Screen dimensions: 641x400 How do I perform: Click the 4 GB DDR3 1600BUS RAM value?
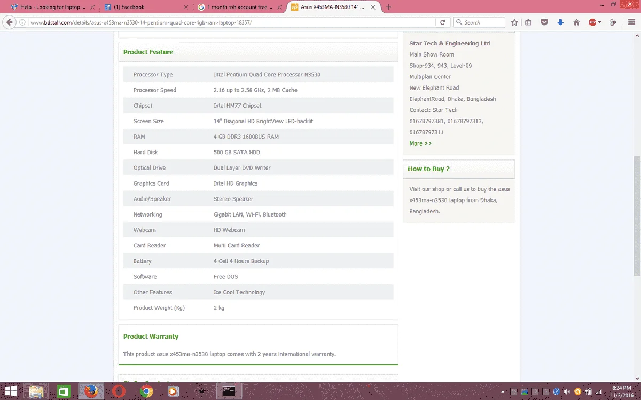[x=246, y=137]
